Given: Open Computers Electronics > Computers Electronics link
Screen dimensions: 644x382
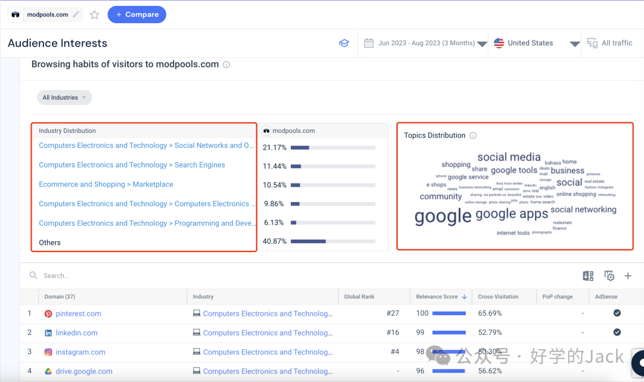Looking at the screenshot, I should pos(147,203).
